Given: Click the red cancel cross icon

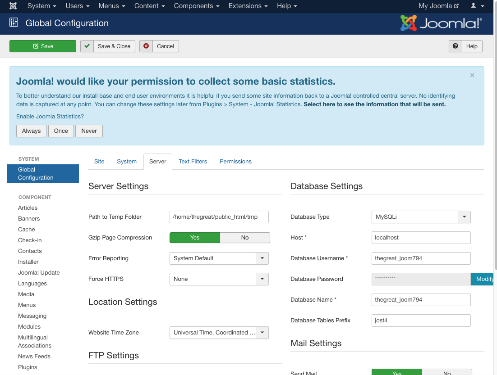Looking at the screenshot, I should [146, 46].
